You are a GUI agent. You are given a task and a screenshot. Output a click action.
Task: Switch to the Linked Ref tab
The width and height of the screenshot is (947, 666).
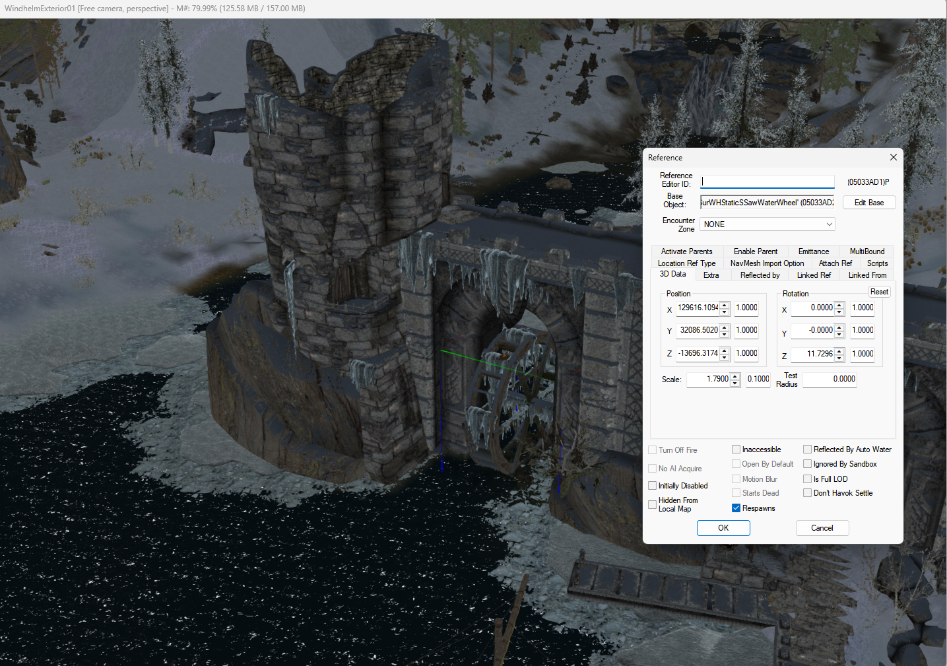point(814,275)
